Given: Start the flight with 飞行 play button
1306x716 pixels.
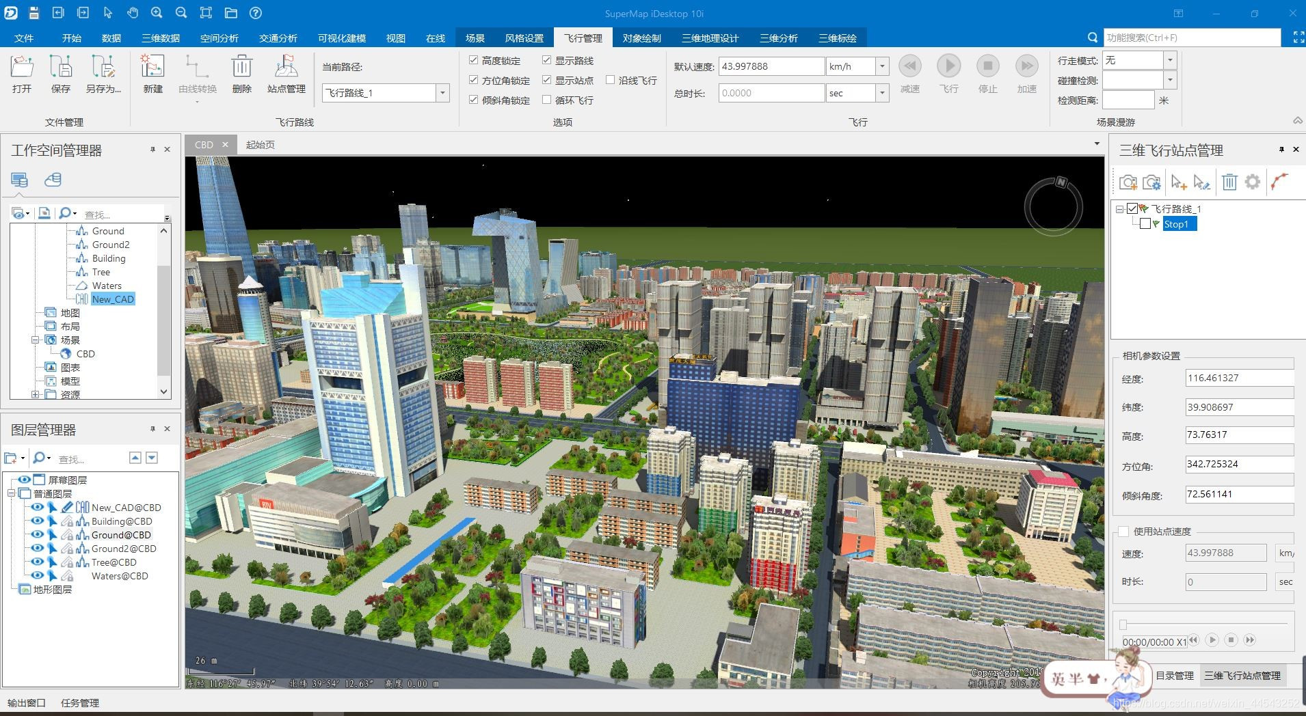Looking at the screenshot, I should coord(948,74).
